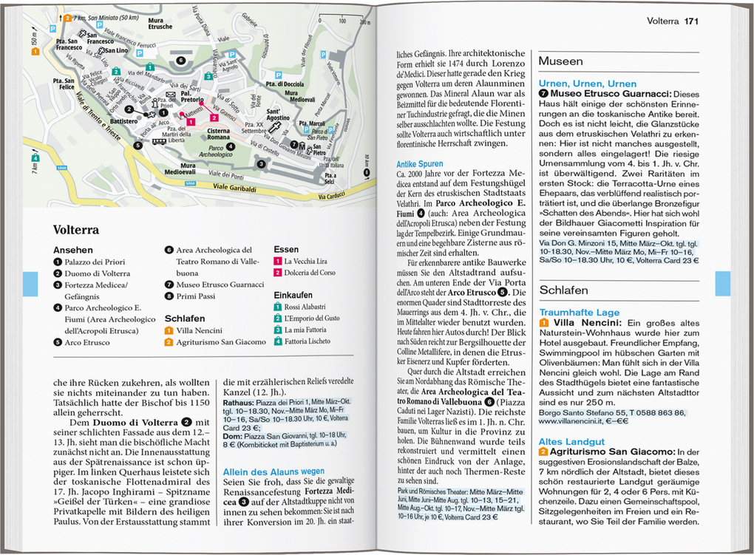754x555 pixels.
Task: Click marker 5 Arco Etrusco on the map
Action: pyautogui.click(x=138, y=145)
